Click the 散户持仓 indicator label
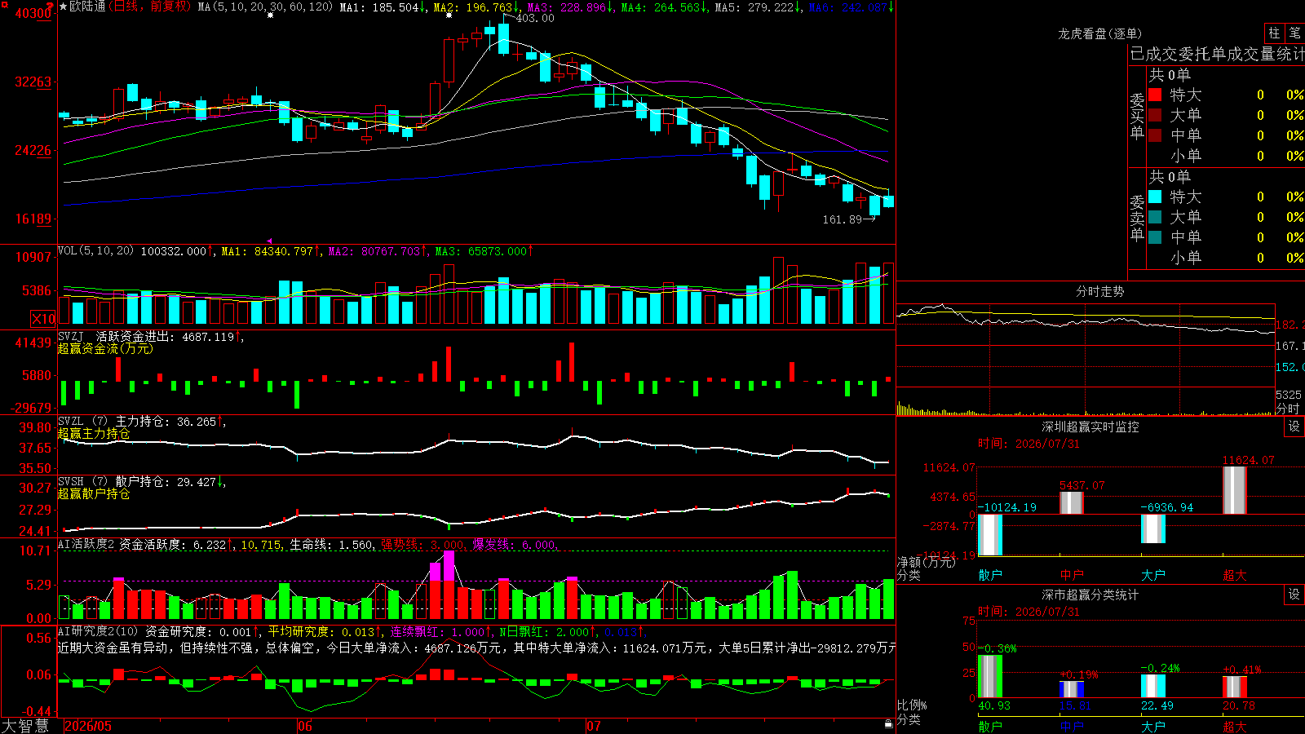 pos(142,482)
